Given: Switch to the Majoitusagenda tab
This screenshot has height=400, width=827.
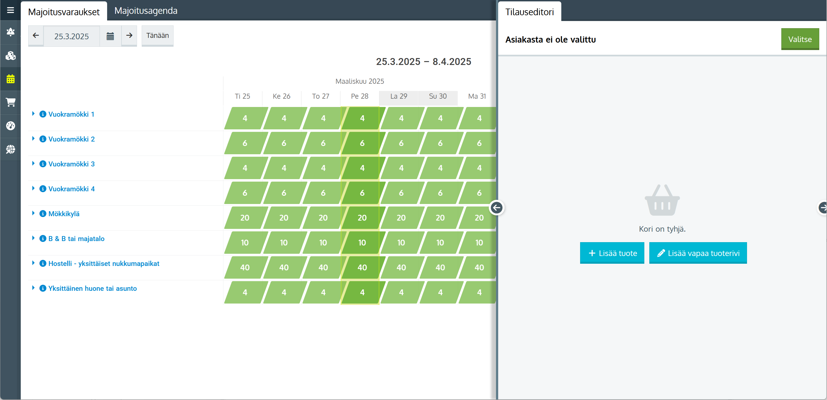Looking at the screenshot, I should coord(146,11).
